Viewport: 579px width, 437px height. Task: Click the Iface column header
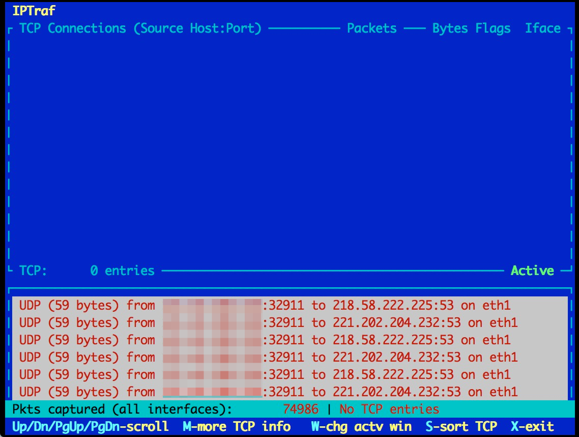[542, 29]
